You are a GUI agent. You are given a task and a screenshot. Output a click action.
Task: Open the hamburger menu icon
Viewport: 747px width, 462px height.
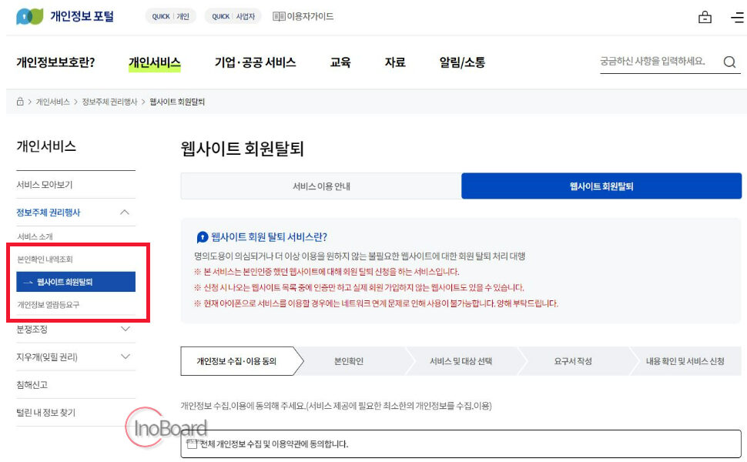pyautogui.click(x=737, y=18)
